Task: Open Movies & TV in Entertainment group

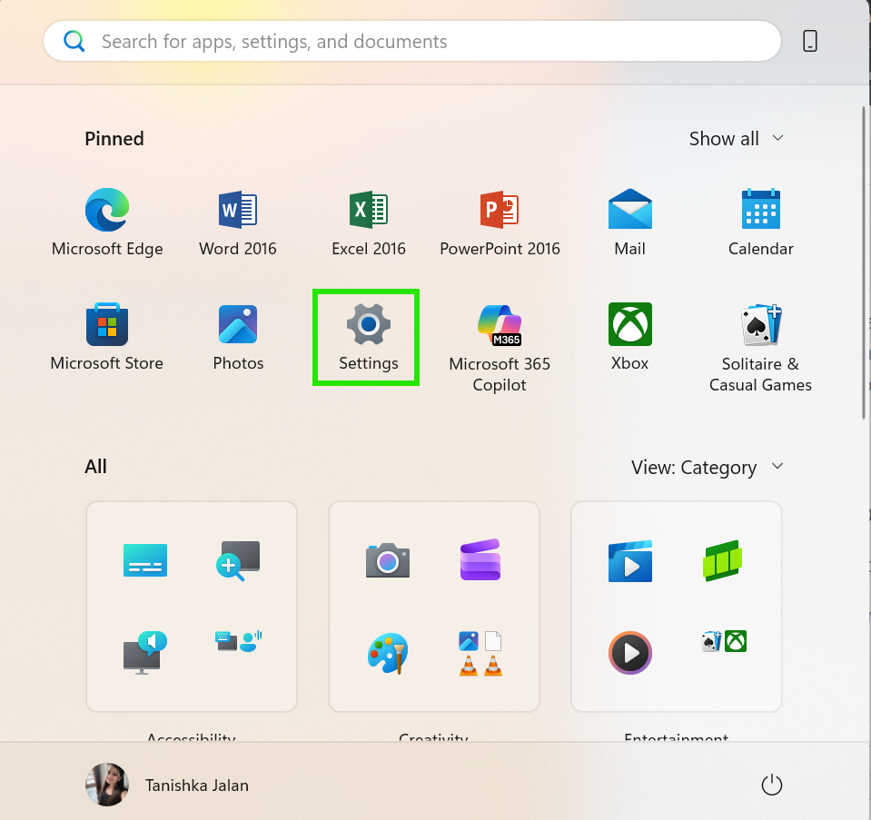Action: [630, 561]
